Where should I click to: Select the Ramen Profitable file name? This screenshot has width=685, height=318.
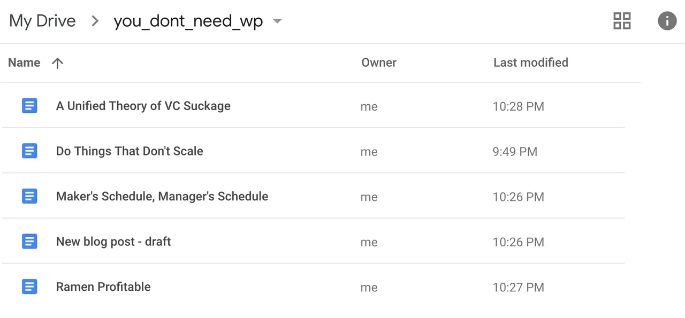coord(103,286)
